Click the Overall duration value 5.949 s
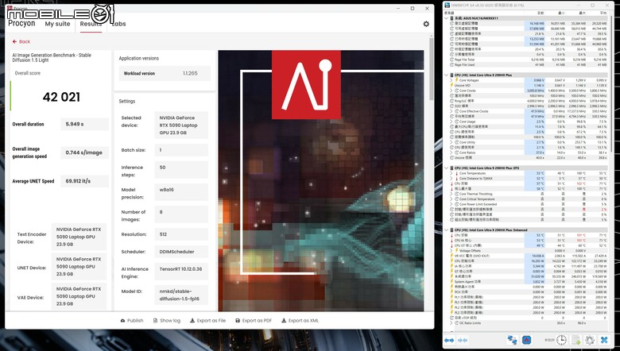The width and height of the screenshot is (620, 351). tap(84, 124)
